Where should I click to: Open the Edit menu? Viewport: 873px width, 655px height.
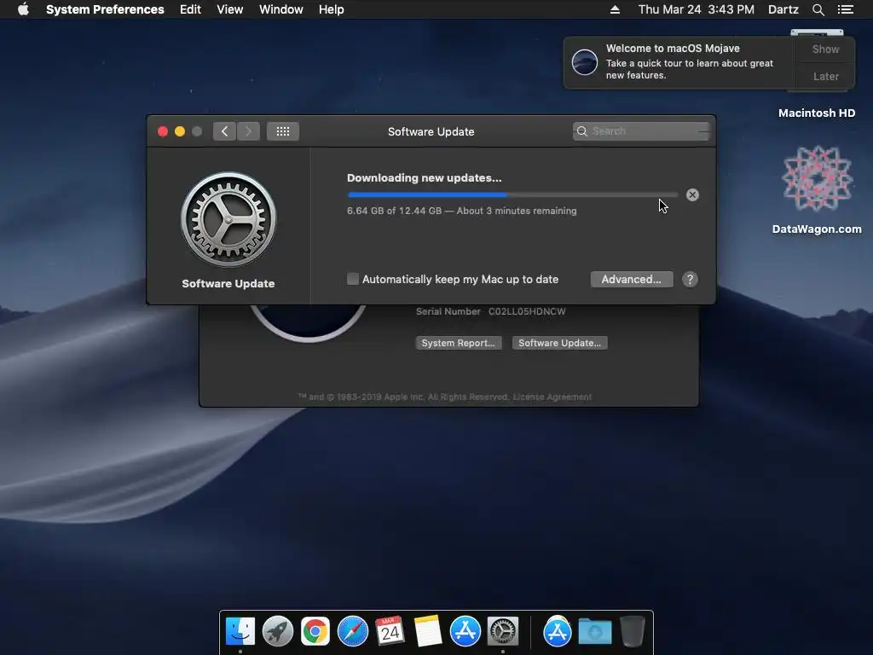click(190, 9)
